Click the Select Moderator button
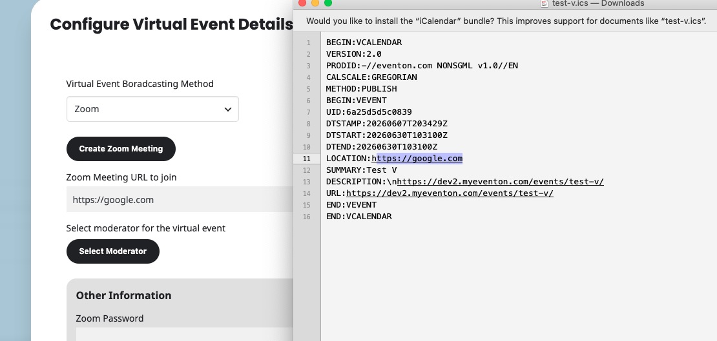 pyautogui.click(x=113, y=251)
